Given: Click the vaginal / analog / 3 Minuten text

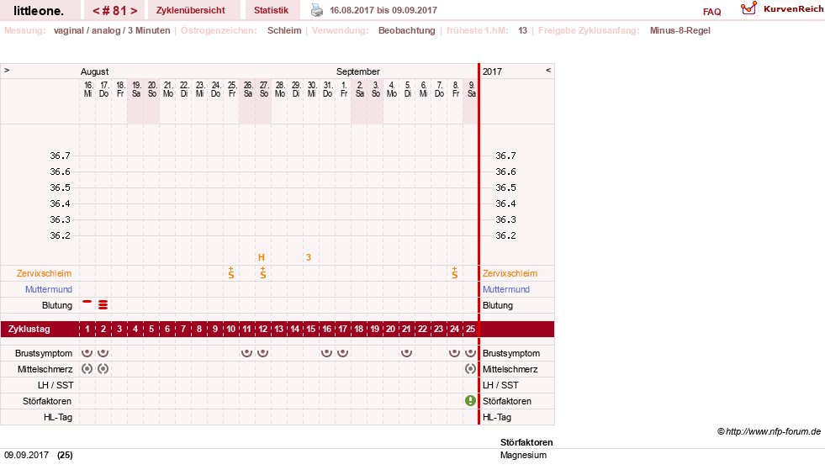Looking at the screenshot, I should tap(112, 30).
